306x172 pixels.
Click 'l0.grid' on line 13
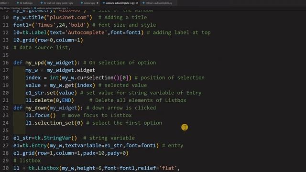[24, 40]
